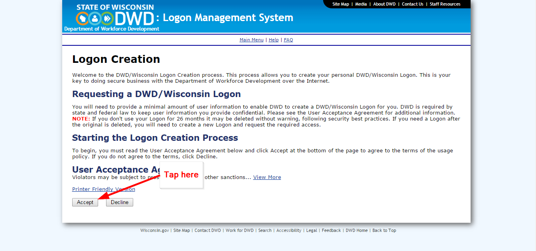The height and width of the screenshot is (251, 536).
Task: Open the Accessibility page
Action: point(289,230)
